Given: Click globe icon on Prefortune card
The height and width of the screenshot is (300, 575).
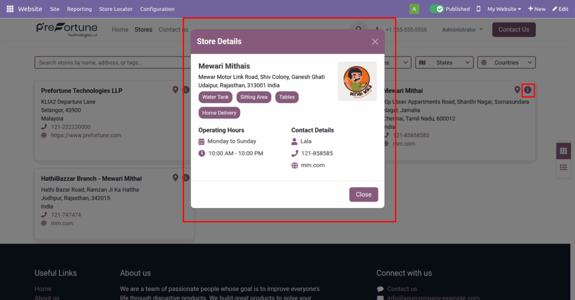Looking at the screenshot, I should (44, 135).
